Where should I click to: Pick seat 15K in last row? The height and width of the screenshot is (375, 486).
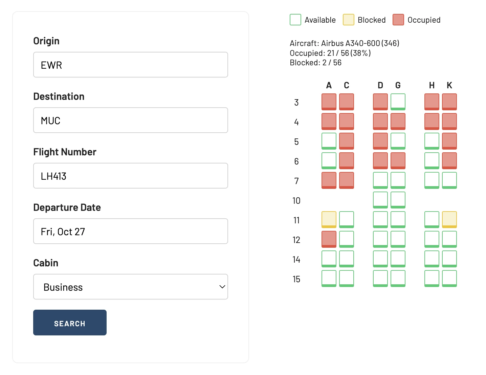click(449, 279)
